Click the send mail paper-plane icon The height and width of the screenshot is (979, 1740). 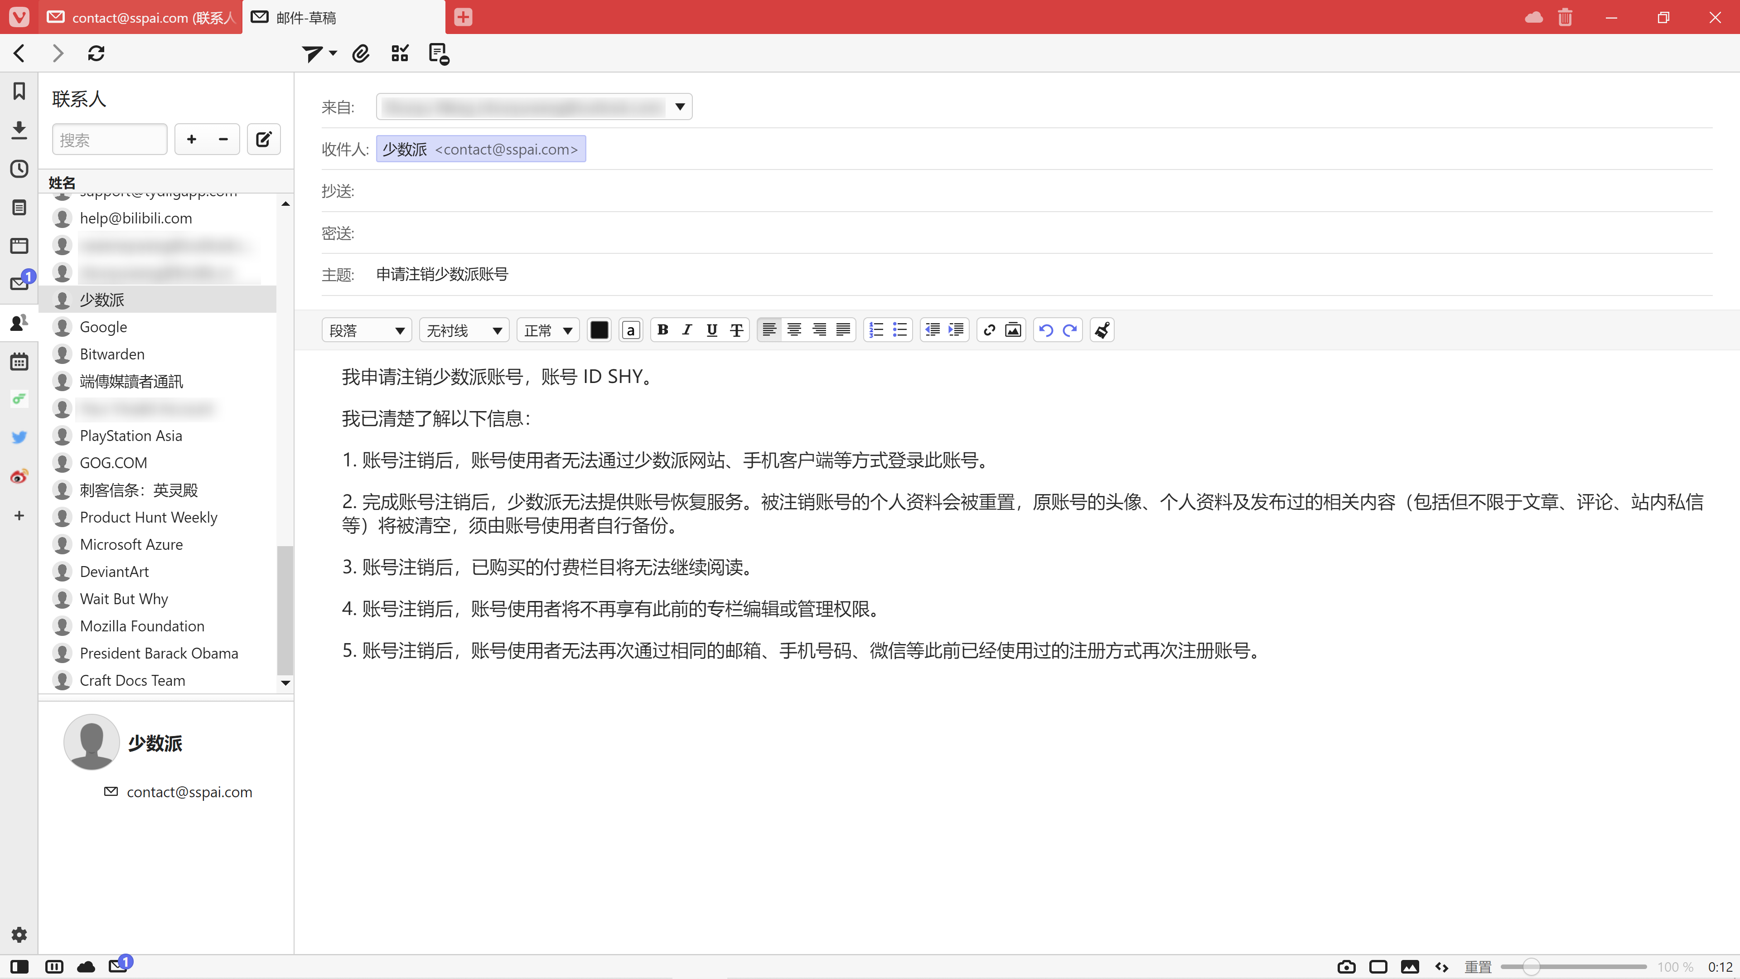pyautogui.click(x=311, y=53)
